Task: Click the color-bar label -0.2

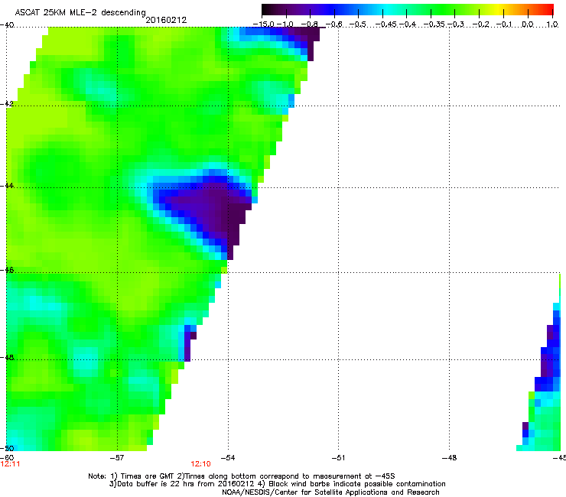Action: [480, 24]
